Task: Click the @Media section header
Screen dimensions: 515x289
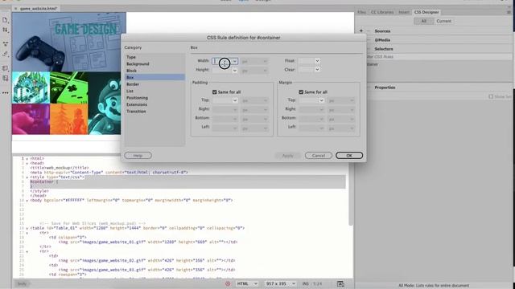Action: click(x=382, y=40)
